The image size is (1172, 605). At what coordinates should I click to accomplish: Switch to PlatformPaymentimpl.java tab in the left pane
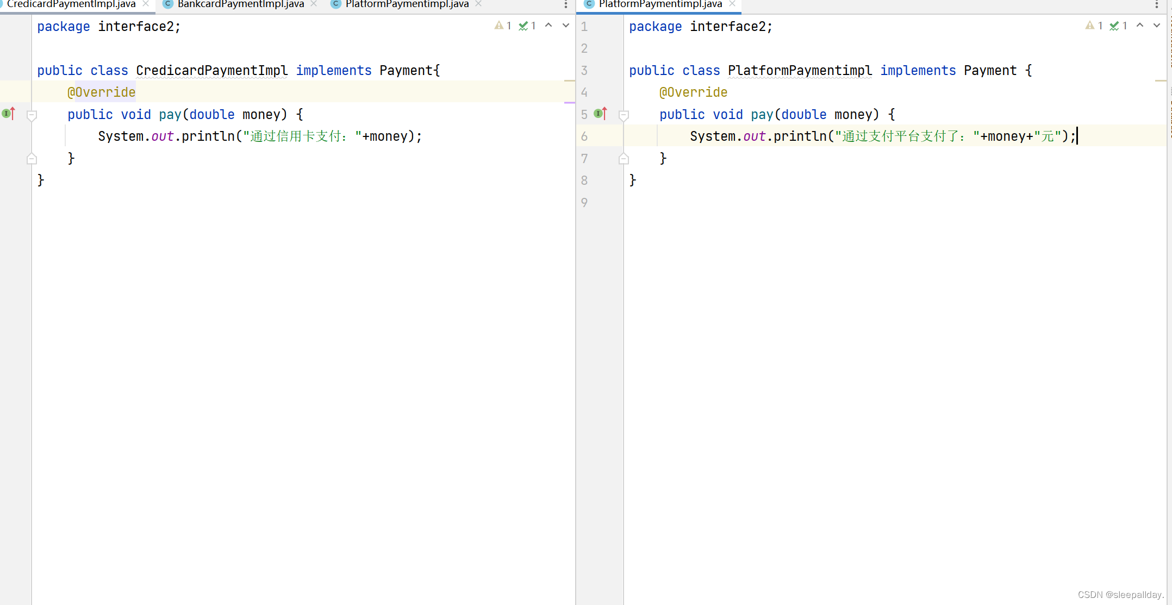click(407, 4)
